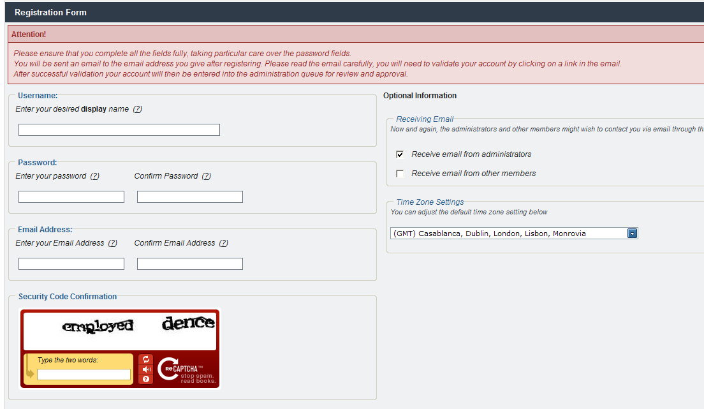Click the 'Receive email from administrators' label

tap(471, 154)
